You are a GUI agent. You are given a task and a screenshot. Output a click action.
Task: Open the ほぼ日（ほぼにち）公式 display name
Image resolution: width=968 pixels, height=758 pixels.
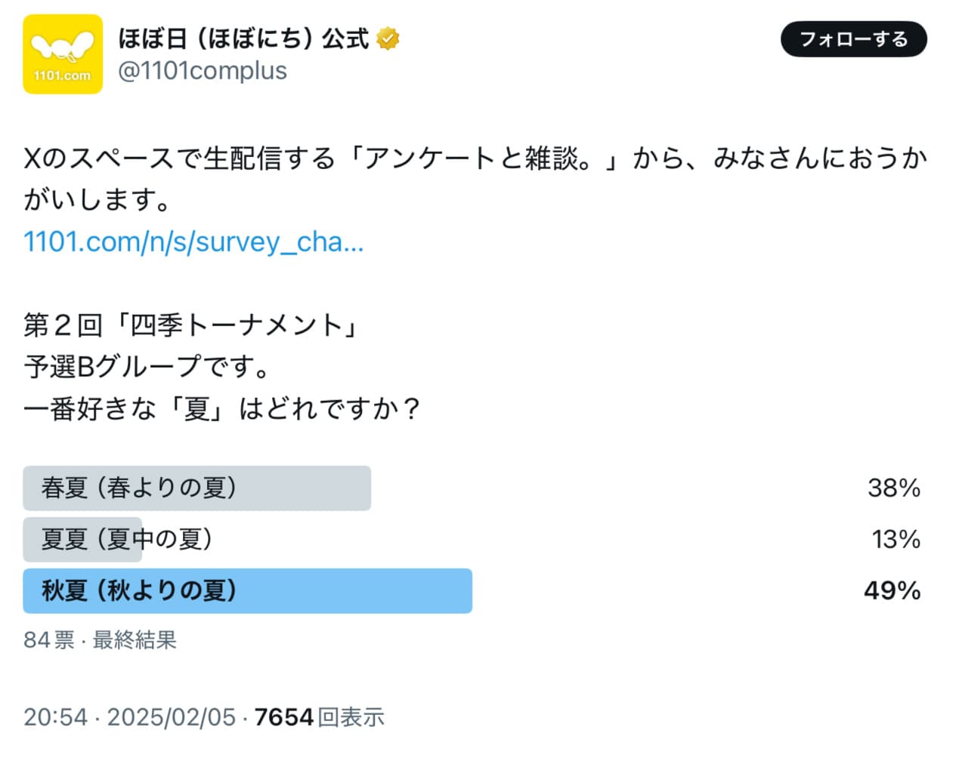243,38
